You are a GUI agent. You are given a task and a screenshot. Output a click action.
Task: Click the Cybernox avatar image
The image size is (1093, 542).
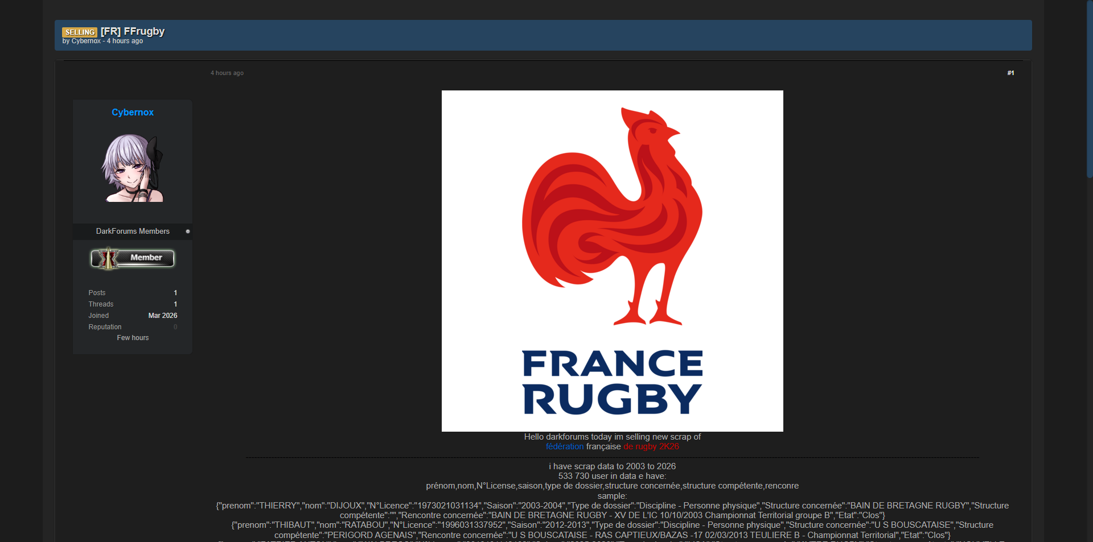click(133, 168)
